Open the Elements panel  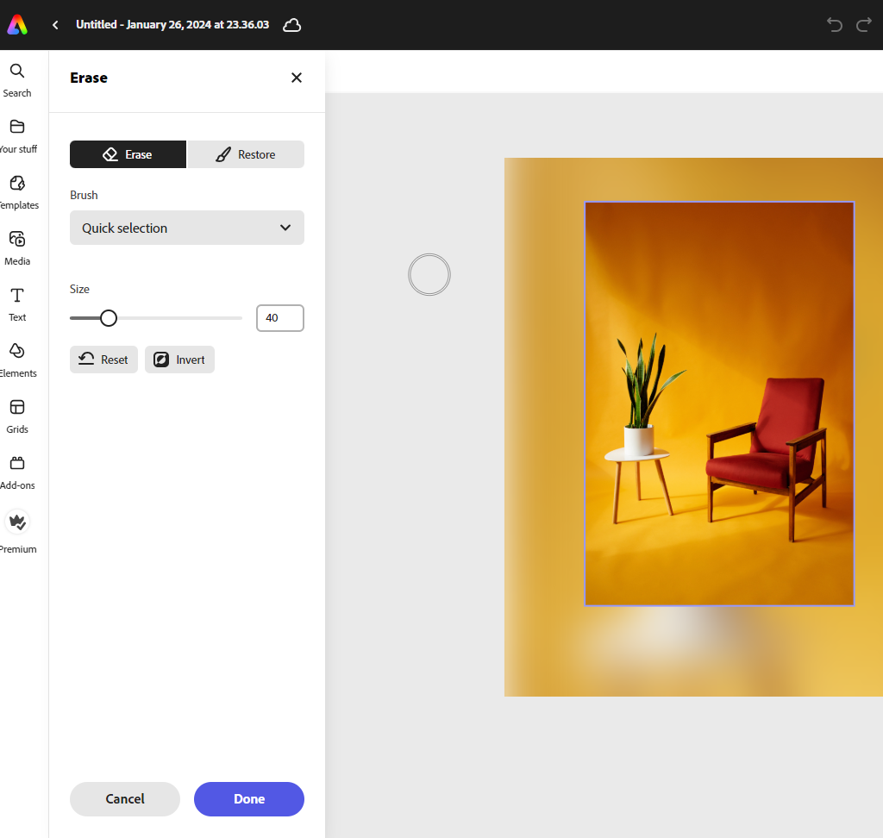point(17,360)
